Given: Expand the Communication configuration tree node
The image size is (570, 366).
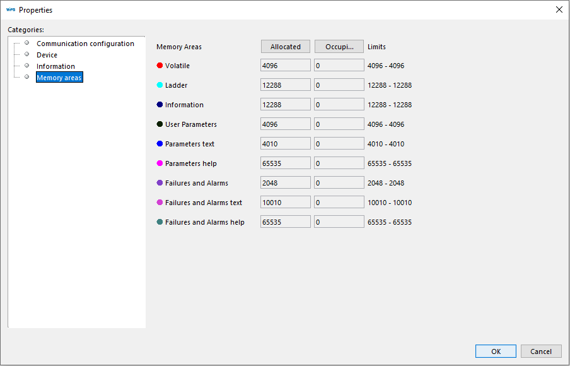Looking at the screenshot, I should [x=26, y=43].
